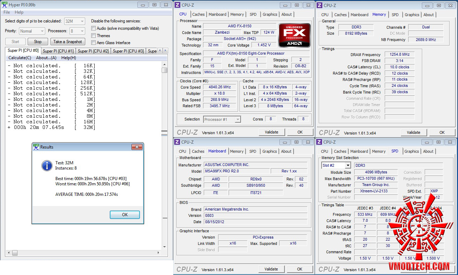Open SPD tab in the Memory-tab CPU-Z window
Viewport: 458px width, 275px height.
395,15
